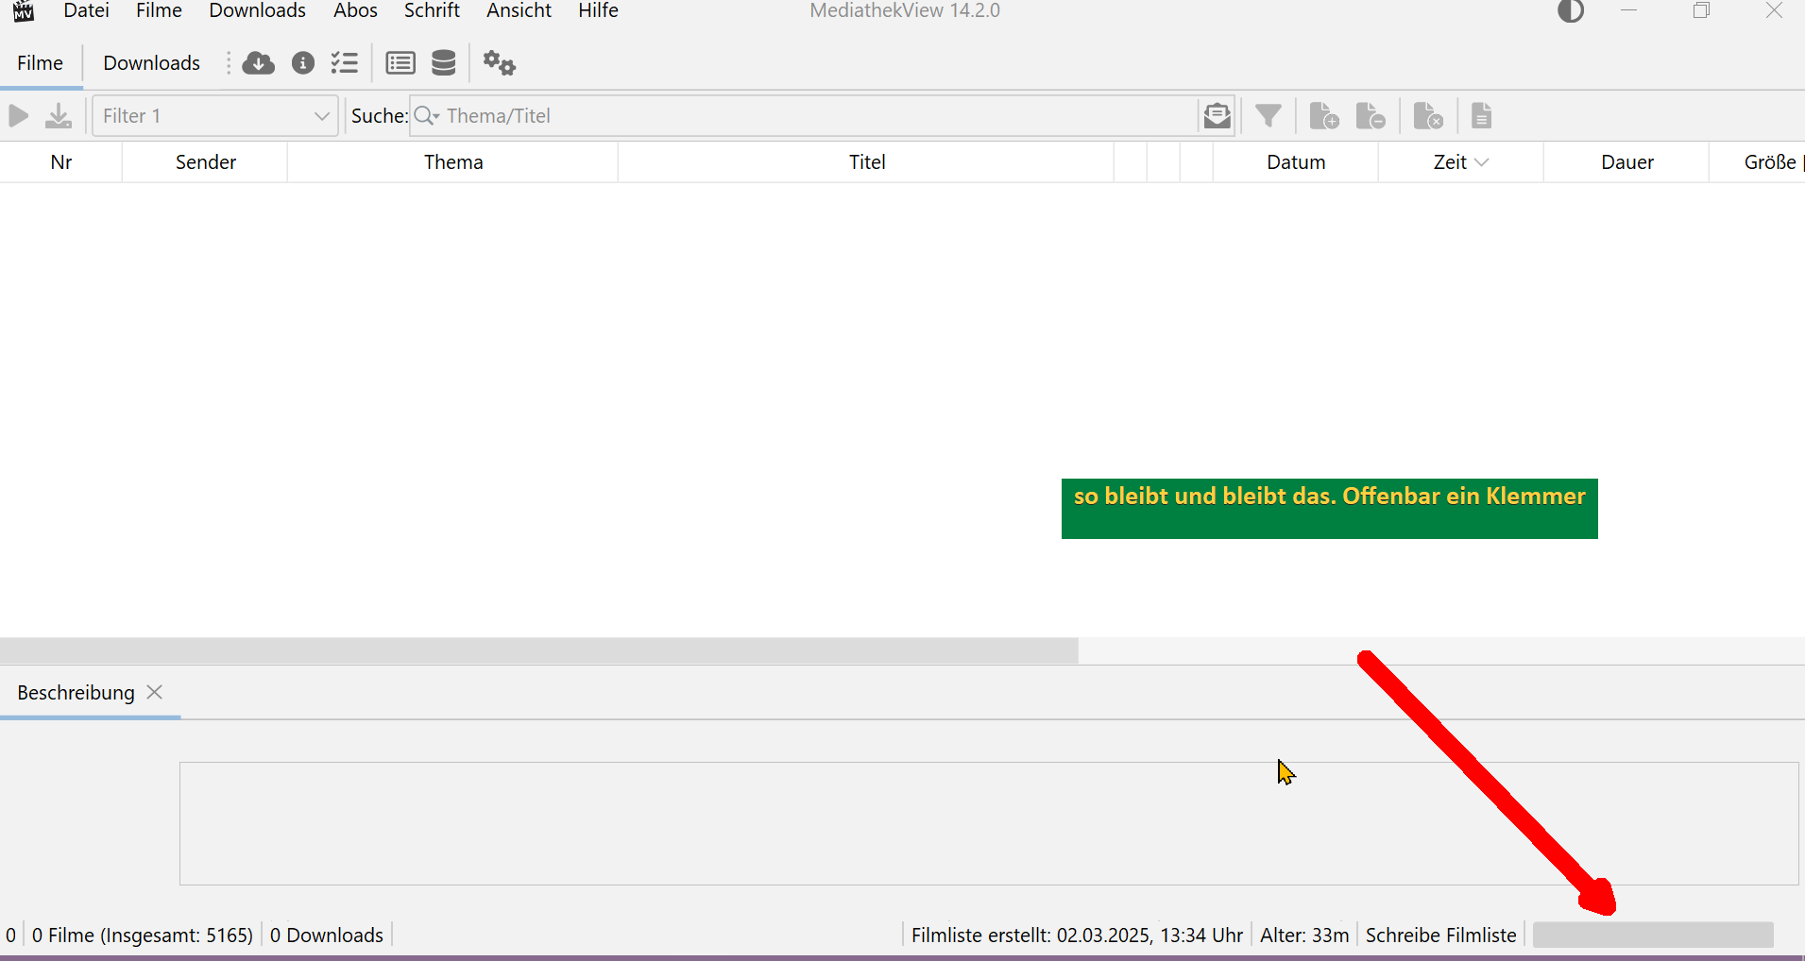The image size is (1805, 961).
Task: Open the Datei menu
Action: (x=86, y=10)
